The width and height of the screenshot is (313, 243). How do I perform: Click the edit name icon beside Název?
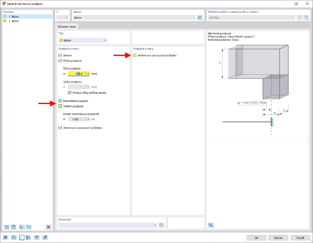pos(200,18)
